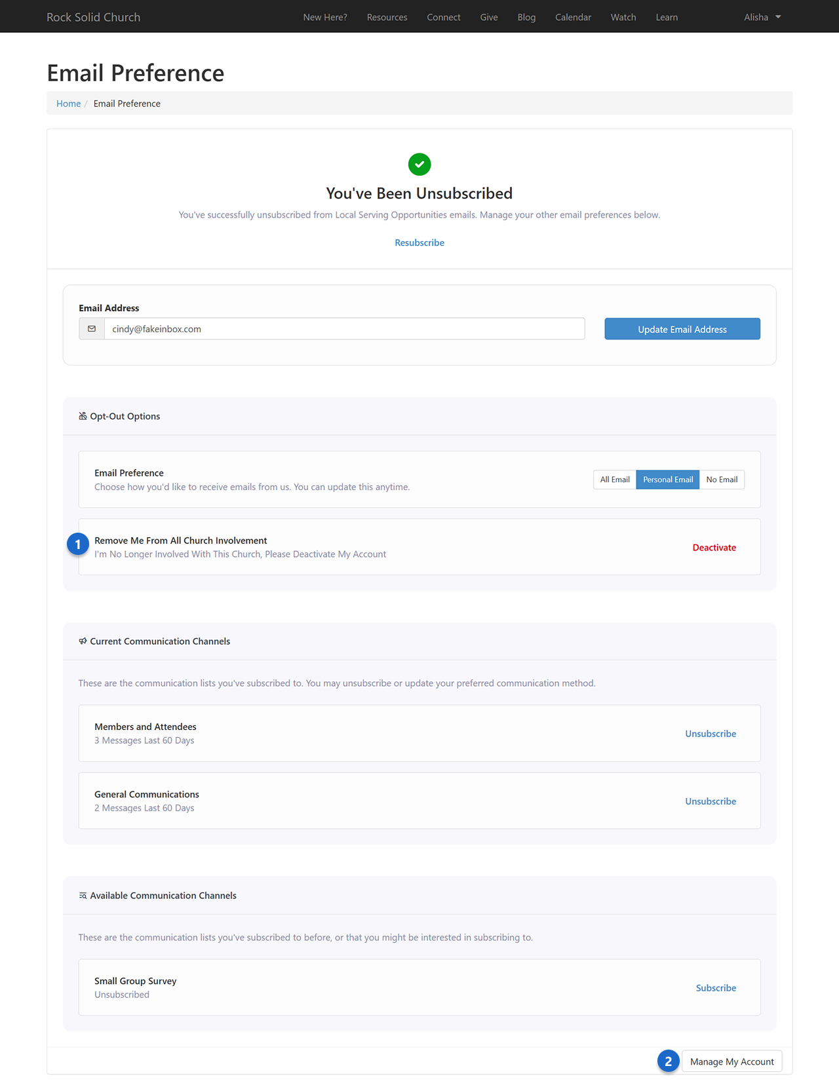Open the Connect menu in navbar

coord(444,17)
